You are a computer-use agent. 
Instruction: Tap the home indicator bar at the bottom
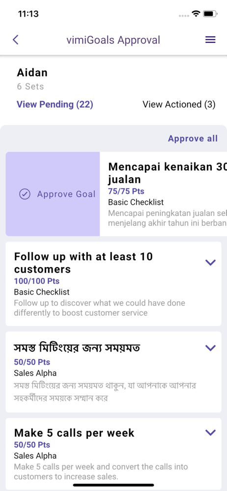pyautogui.click(x=113, y=485)
